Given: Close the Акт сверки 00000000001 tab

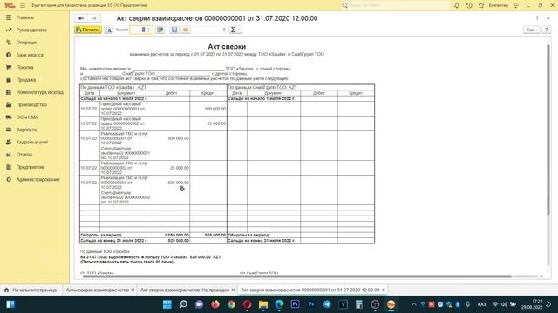Looking at the screenshot, I should click(384, 290).
